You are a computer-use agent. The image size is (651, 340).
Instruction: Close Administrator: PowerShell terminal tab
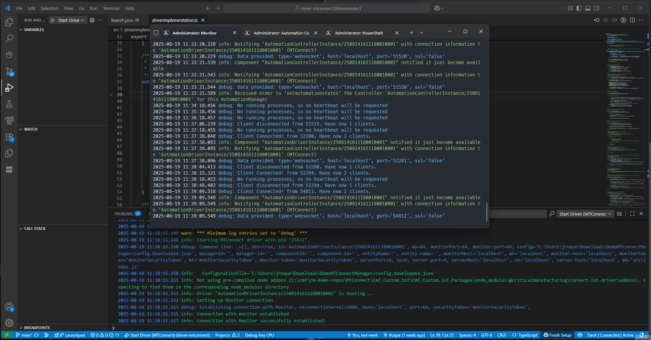point(397,33)
